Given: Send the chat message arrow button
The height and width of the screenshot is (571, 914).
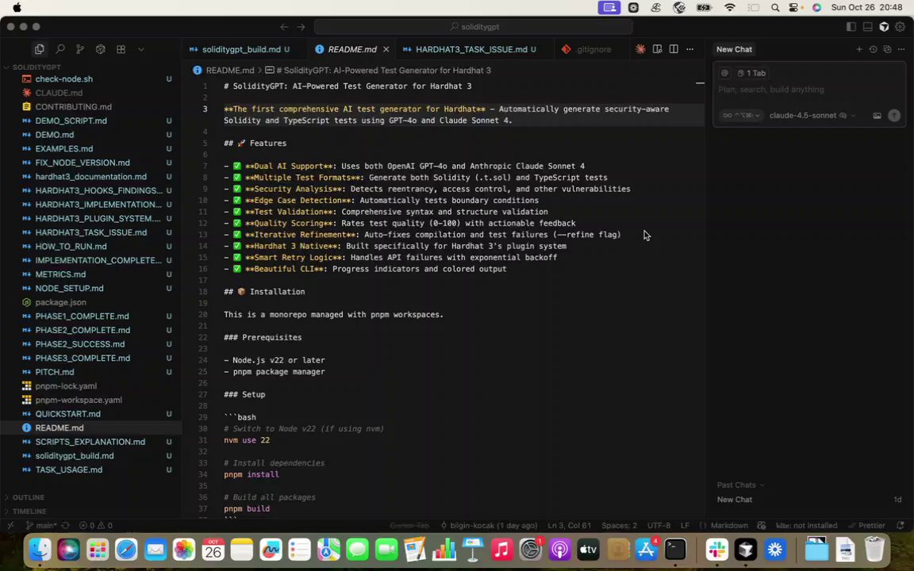Looking at the screenshot, I should (x=893, y=115).
